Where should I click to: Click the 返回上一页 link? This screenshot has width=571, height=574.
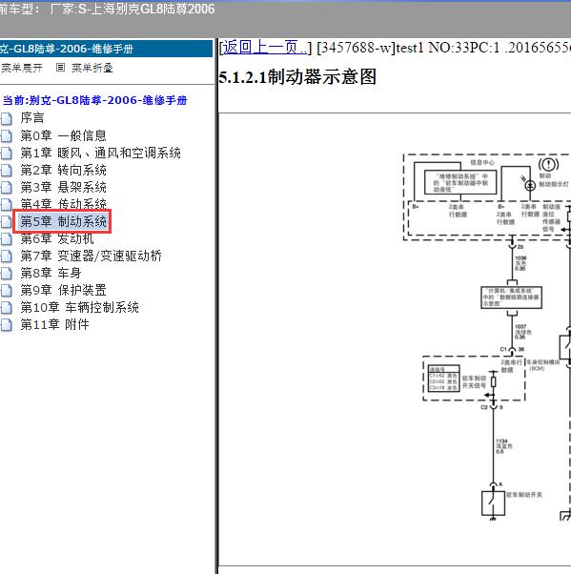point(265,48)
